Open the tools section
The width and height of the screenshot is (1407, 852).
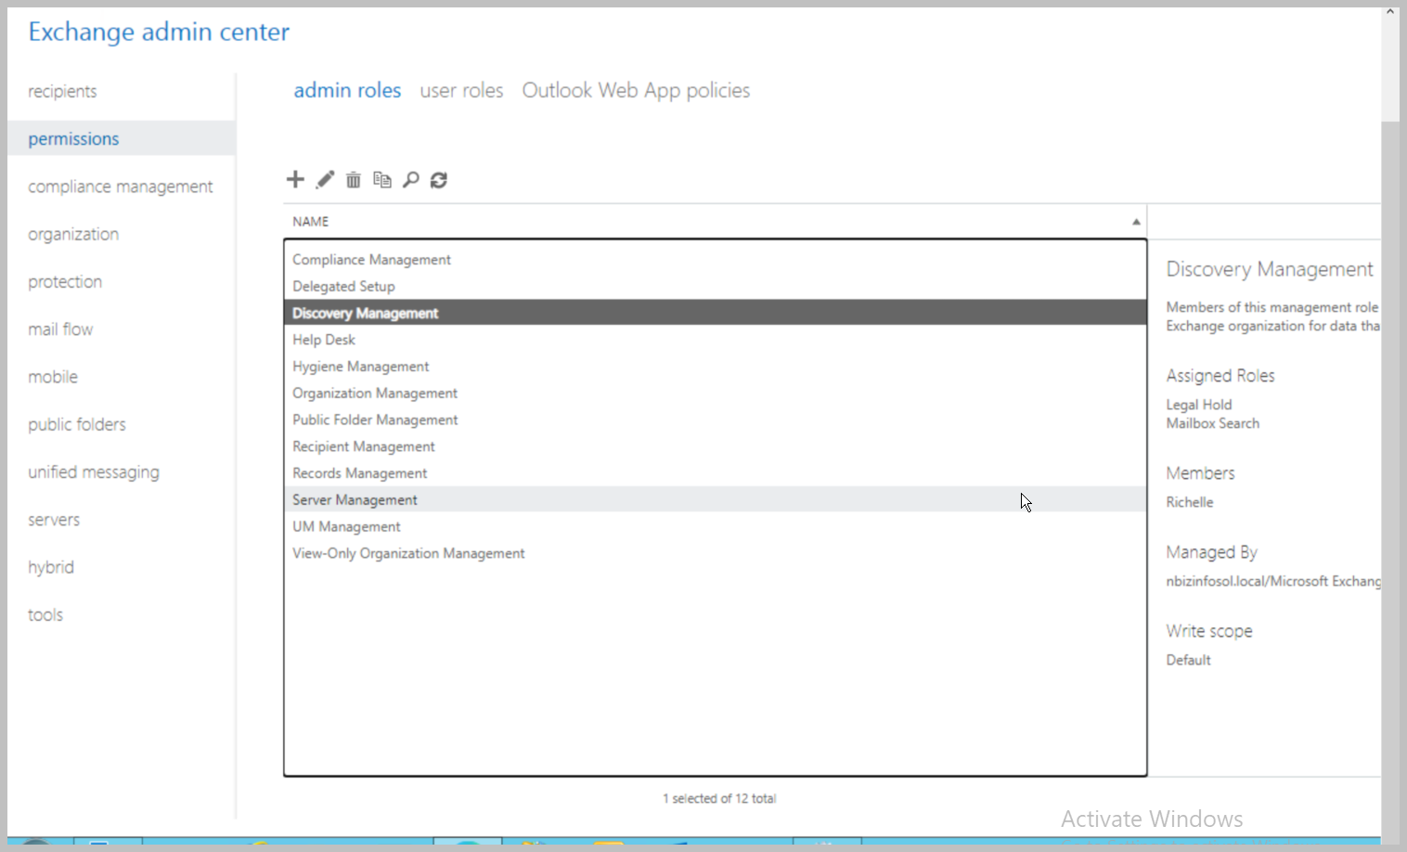45,614
